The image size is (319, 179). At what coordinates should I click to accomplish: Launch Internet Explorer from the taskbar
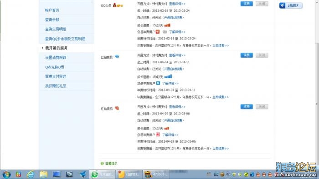coord(31,174)
